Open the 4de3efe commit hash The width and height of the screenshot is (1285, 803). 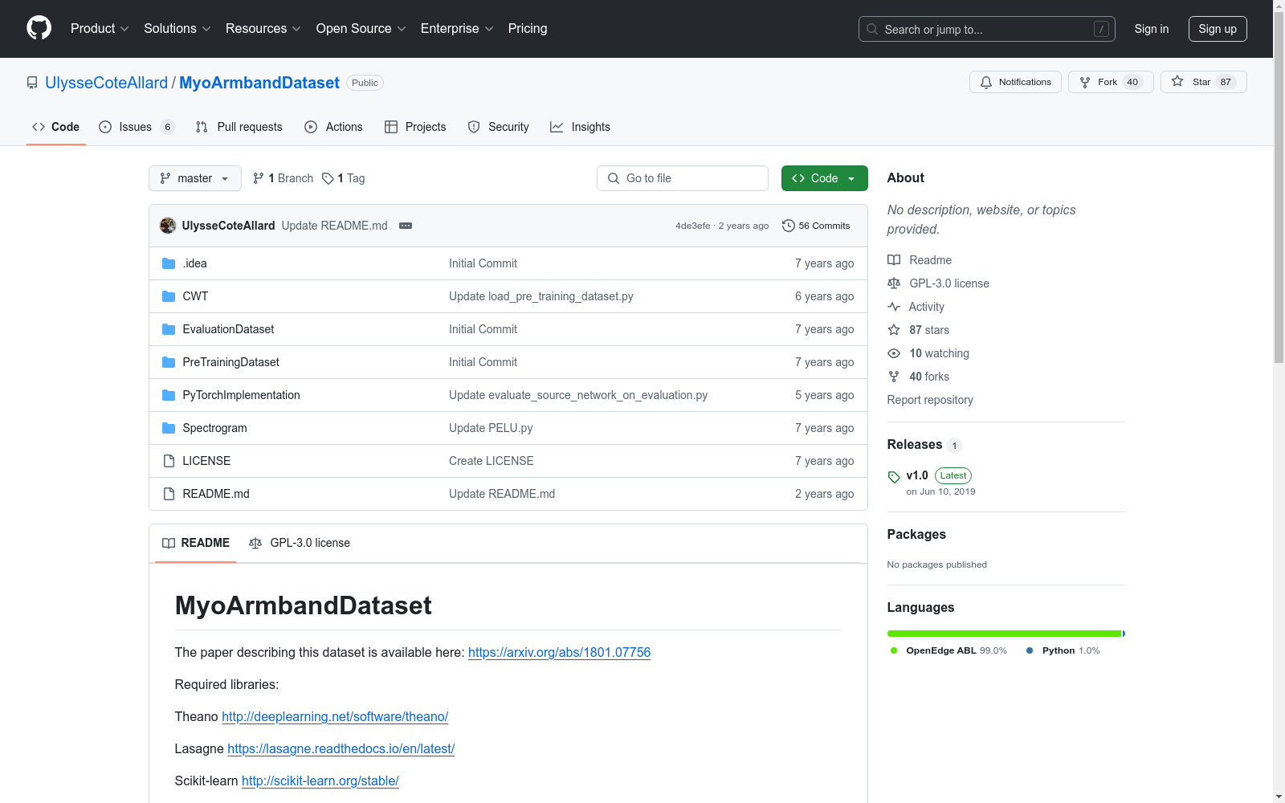(692, 226)
